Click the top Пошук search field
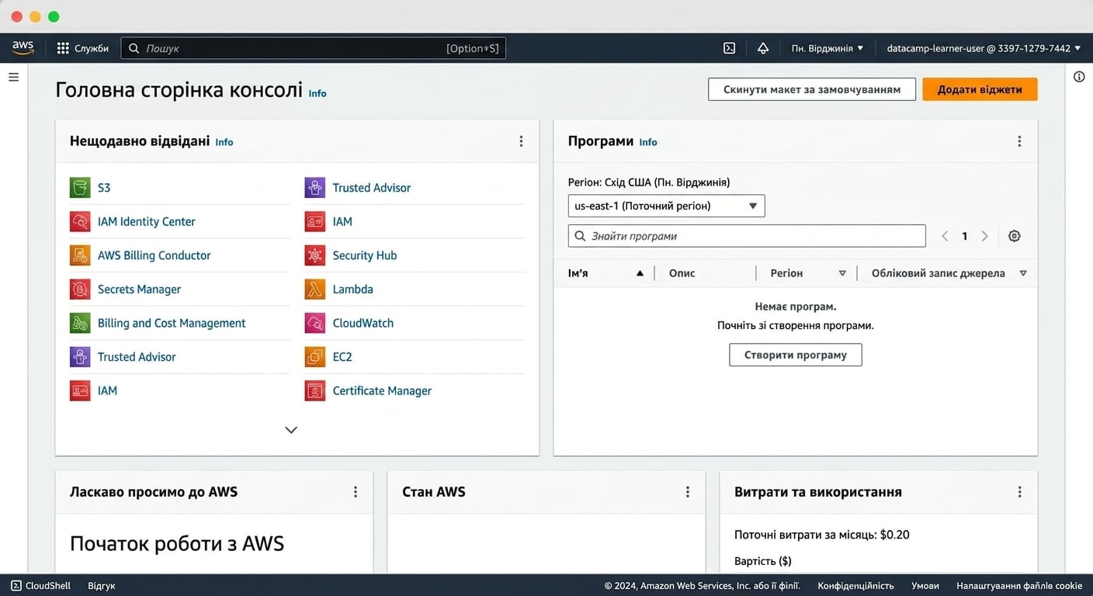This screenshot has width=1093, height=596. pyautogui.click(x=314, y=48)
